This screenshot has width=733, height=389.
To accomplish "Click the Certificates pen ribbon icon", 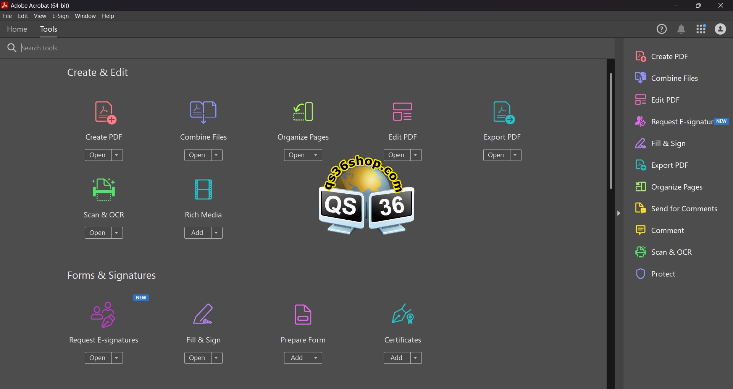I will (402, 314).
